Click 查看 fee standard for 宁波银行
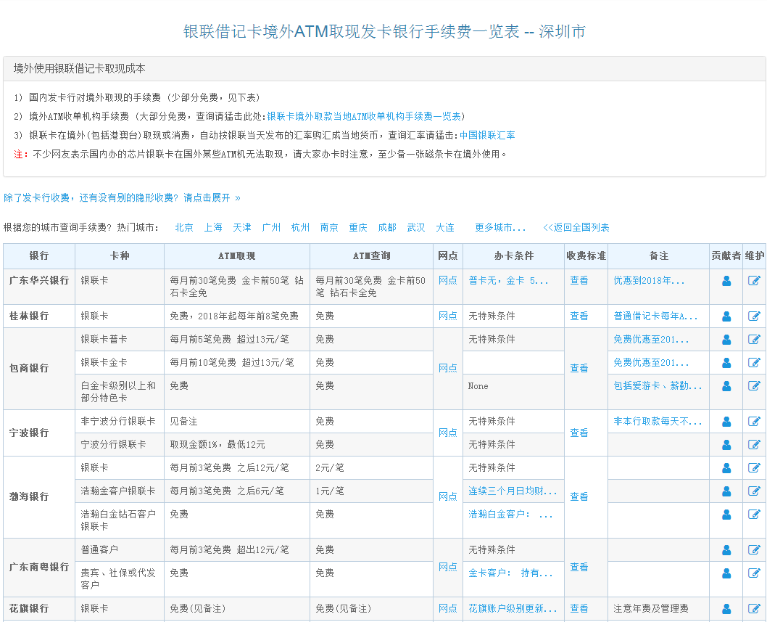The width and height of the screenshot is (767, 622). [579, 433]
